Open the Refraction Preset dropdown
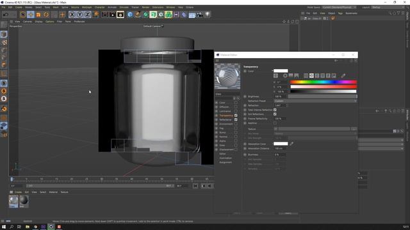The image size is (410, 230). (315, 101)
